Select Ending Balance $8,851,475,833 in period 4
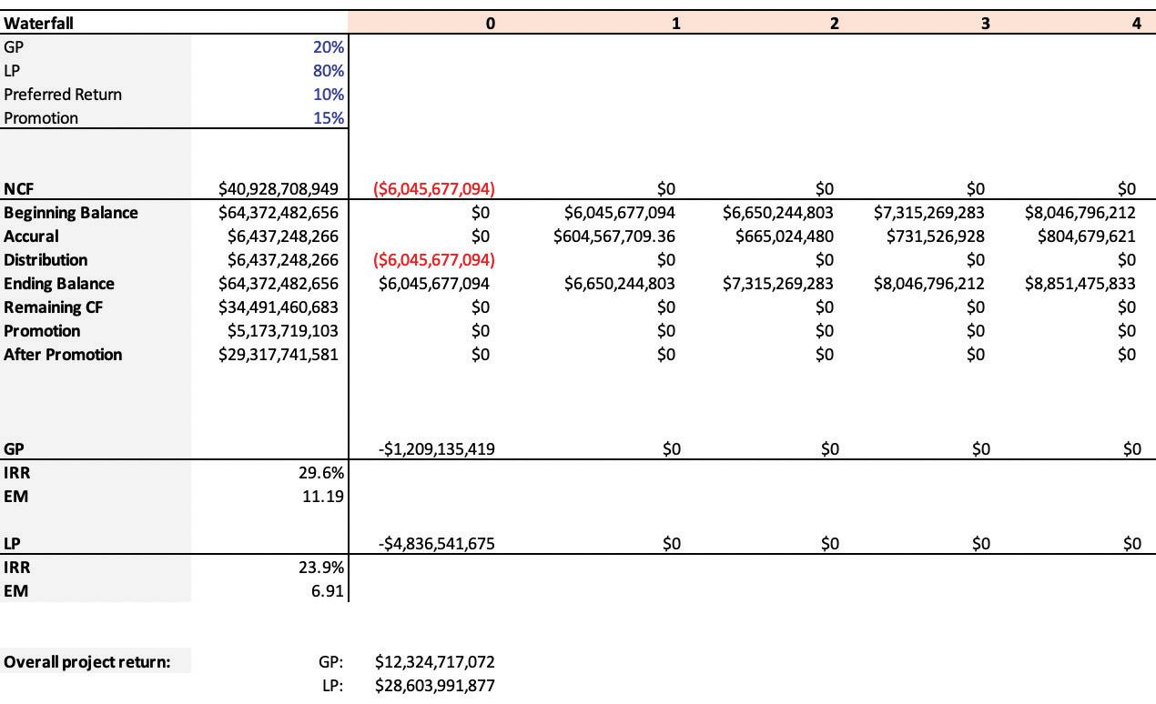1156x704 pixels. [x=1080, y=284]
